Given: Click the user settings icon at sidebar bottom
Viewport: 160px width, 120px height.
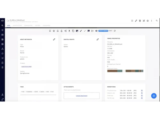Looking at the screenshot, I should click(3, 99).
